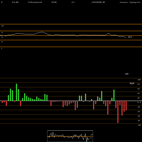Click the 50 level label on RSI axis
This screenshot has height=142, width=142.
(2, 37)
